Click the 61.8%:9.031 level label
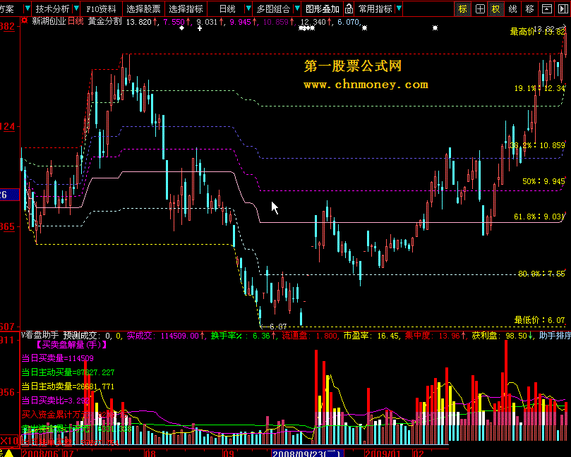This screenshot has width=571, height=457. pyautogui.click(x=539, y=217)
